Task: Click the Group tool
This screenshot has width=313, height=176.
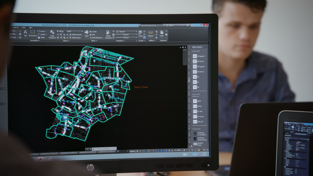Action: 140,34
